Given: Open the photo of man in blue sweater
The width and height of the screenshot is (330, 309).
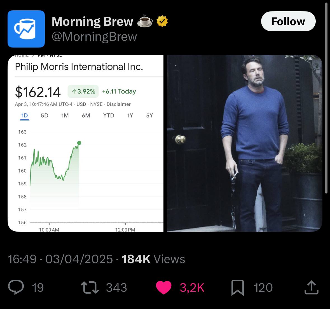Looking at the screenshot, I should tap(244, 143).
